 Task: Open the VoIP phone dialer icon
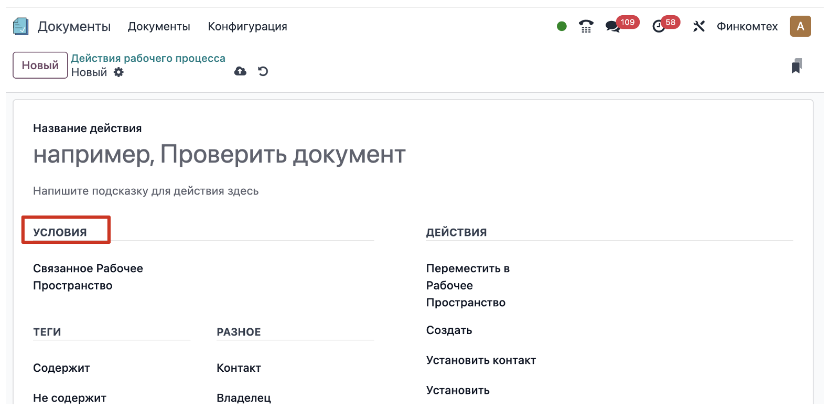586,26
